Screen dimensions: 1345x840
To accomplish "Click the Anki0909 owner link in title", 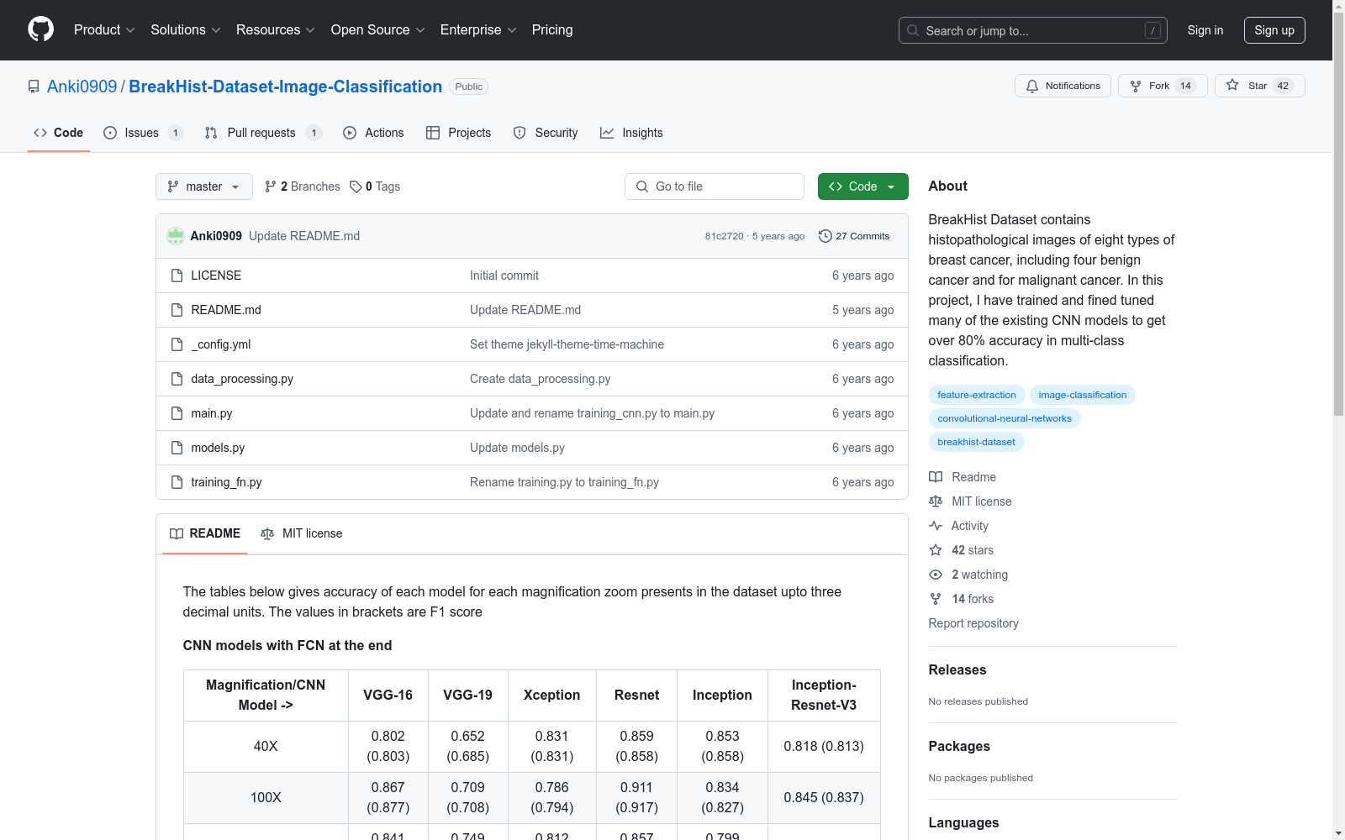I will pos(82,87).
